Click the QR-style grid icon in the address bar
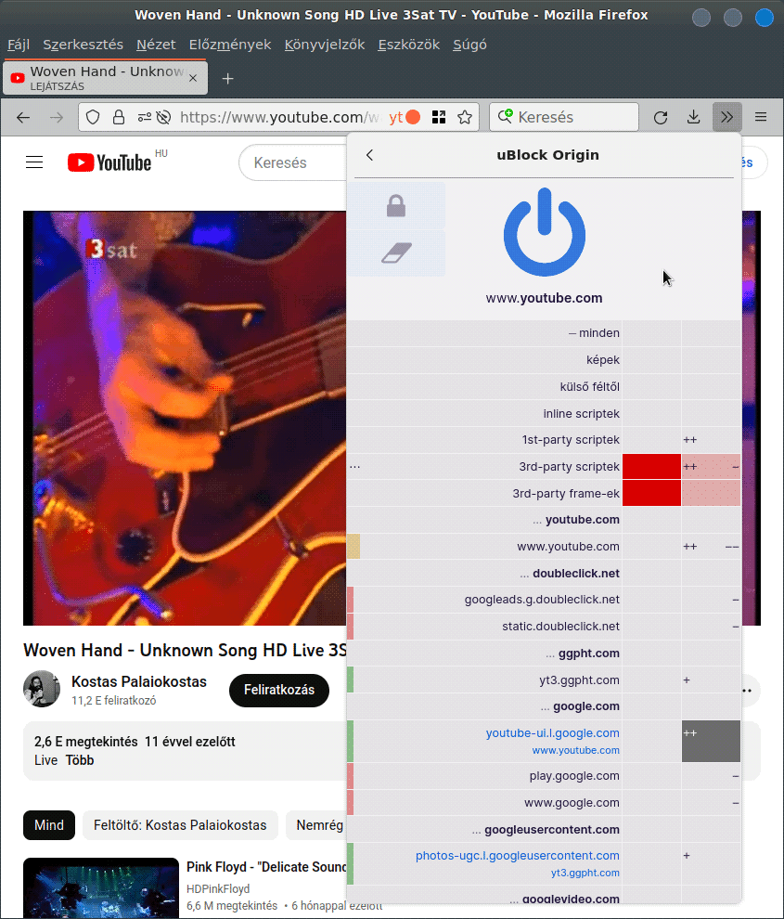The image size is (784, 919). pos(438,117)
